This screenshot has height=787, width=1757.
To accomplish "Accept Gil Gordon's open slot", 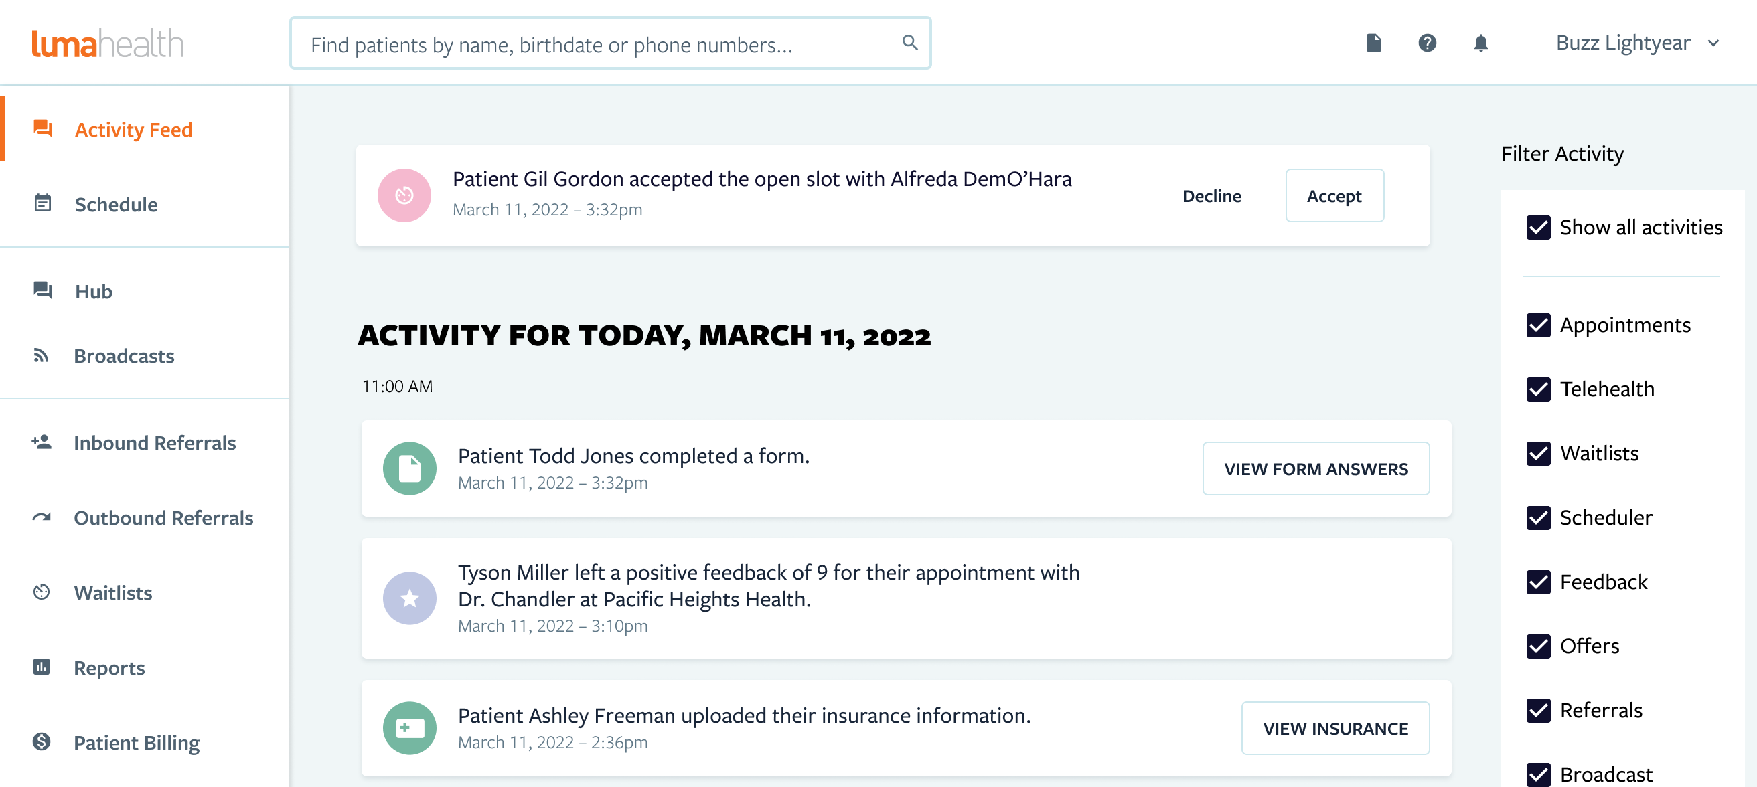I will [1334, 195].
